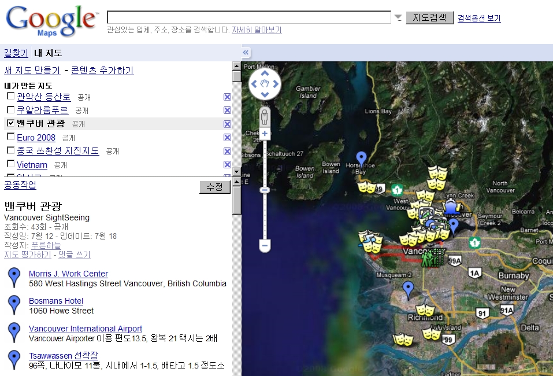
Task: Open the 길찾기 tab
Action: [16, 53]
